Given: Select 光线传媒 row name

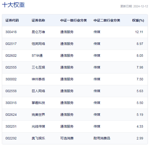Looking at the screenshot, I should point(38,126).
